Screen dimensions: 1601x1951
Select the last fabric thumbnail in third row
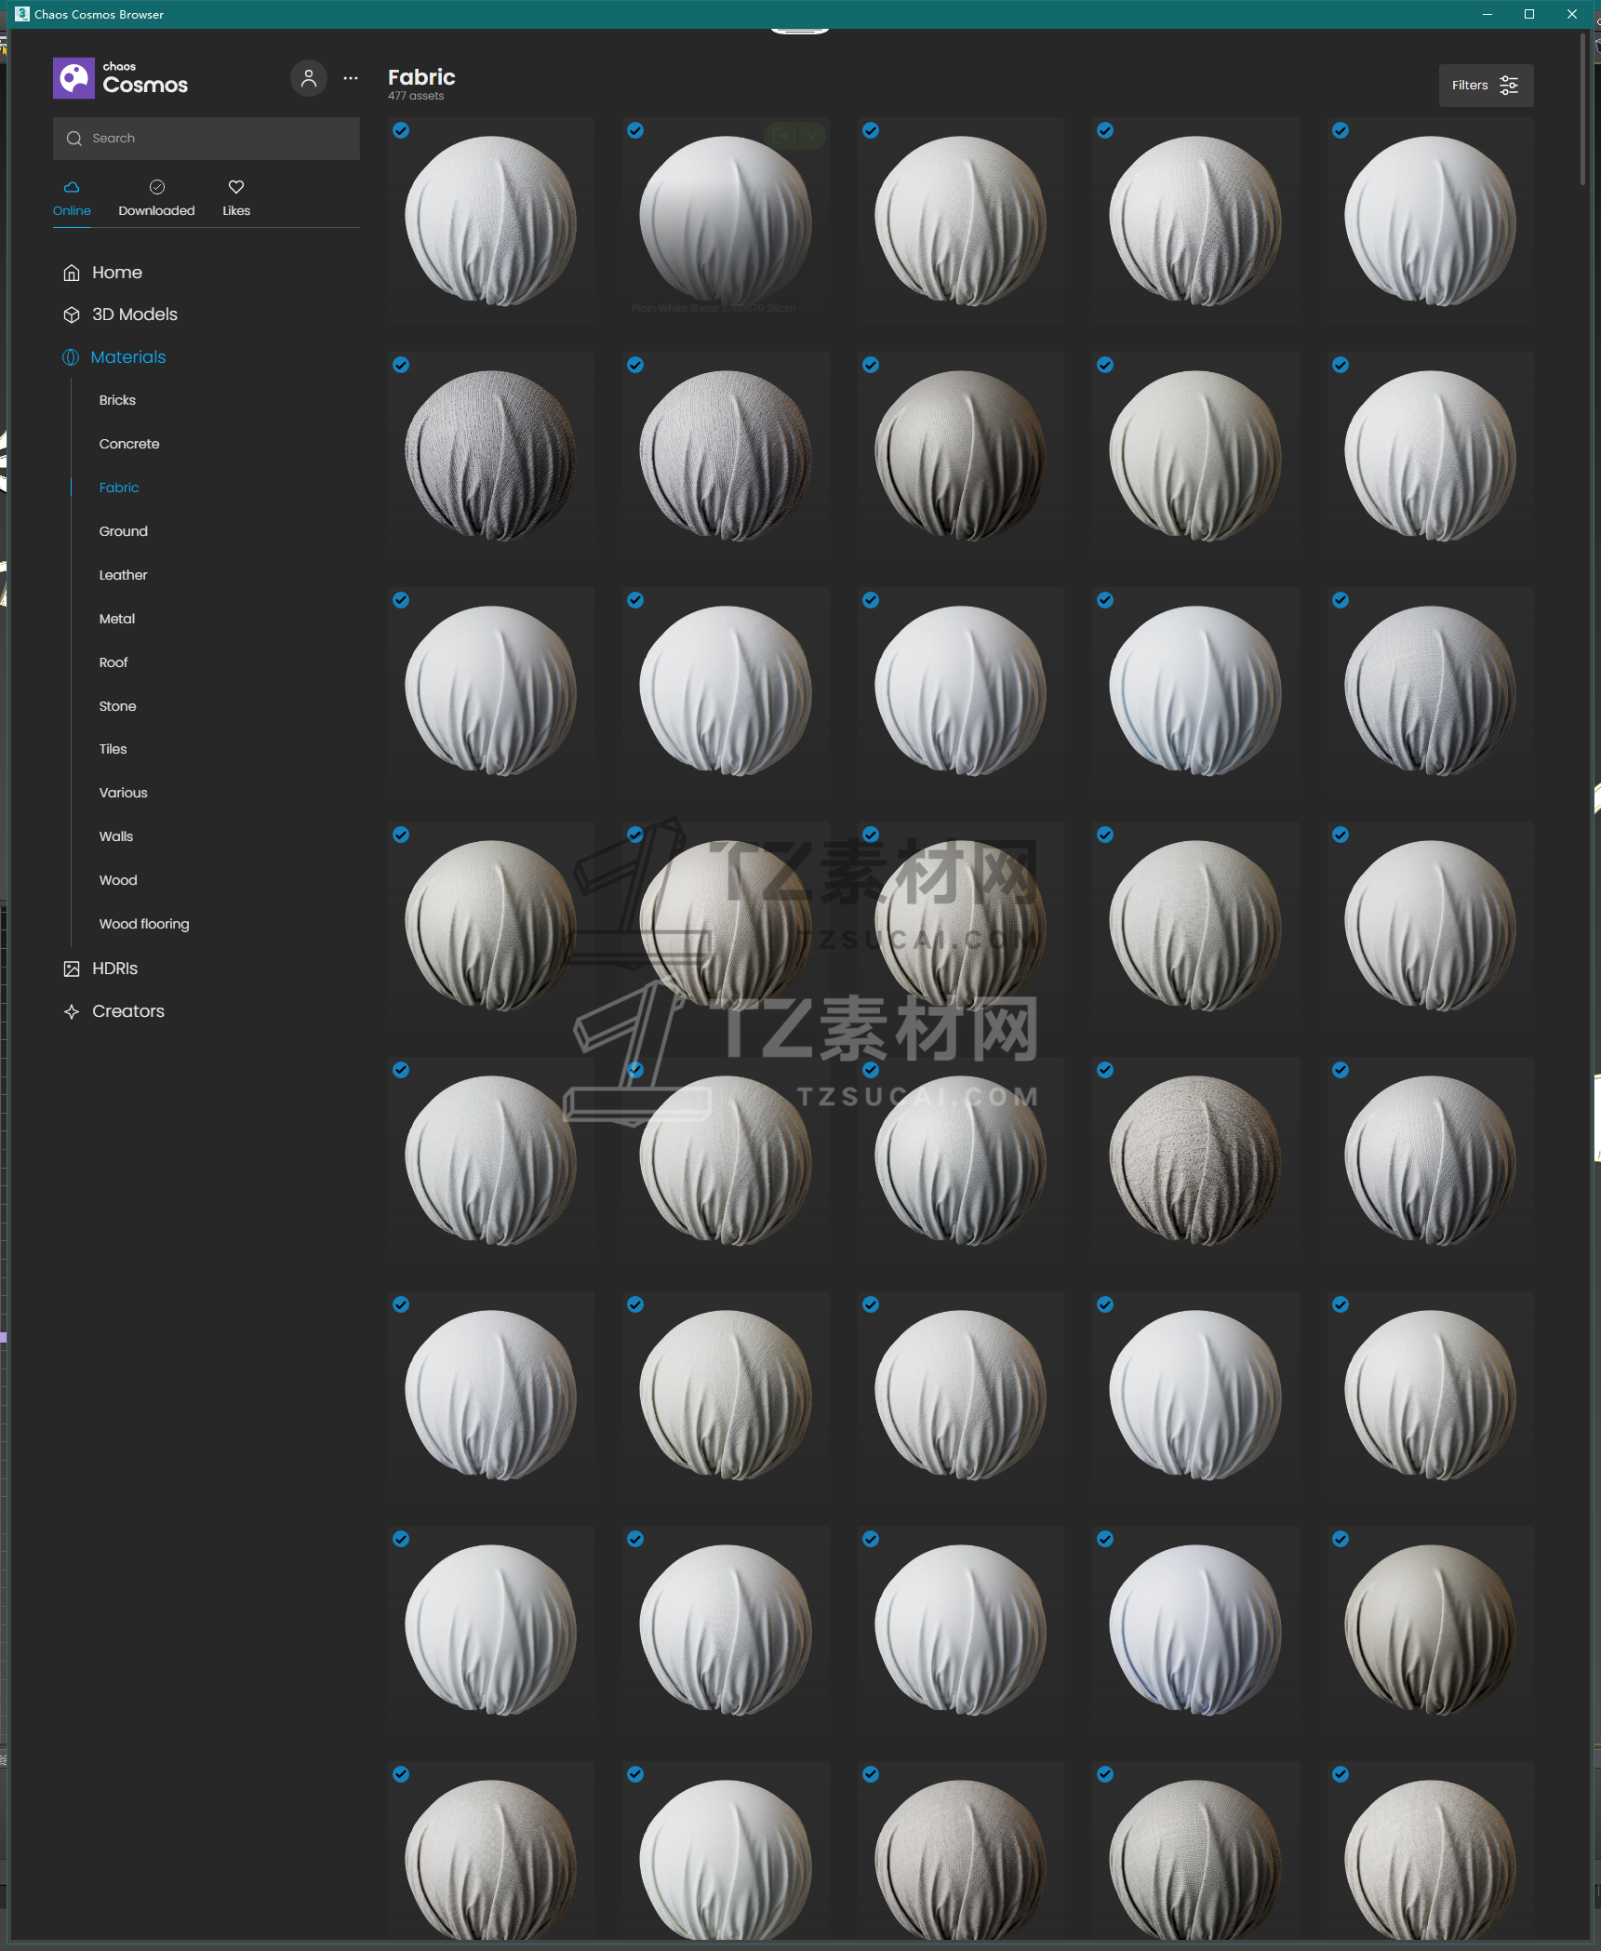click(1430, 690)
